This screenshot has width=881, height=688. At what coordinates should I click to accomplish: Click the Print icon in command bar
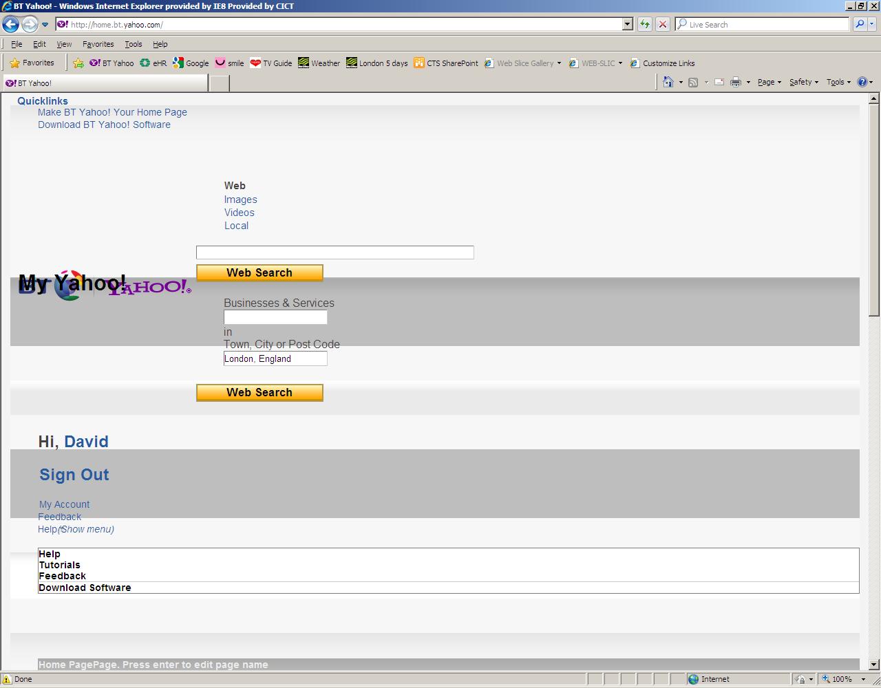click(735, 83)
